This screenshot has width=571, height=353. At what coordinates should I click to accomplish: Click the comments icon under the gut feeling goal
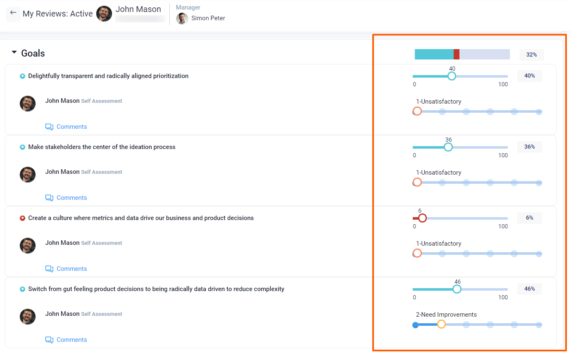coord(50,340)
